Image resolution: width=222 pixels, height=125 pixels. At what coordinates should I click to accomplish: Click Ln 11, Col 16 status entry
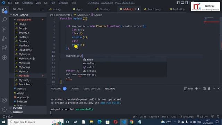coord(139,117)
